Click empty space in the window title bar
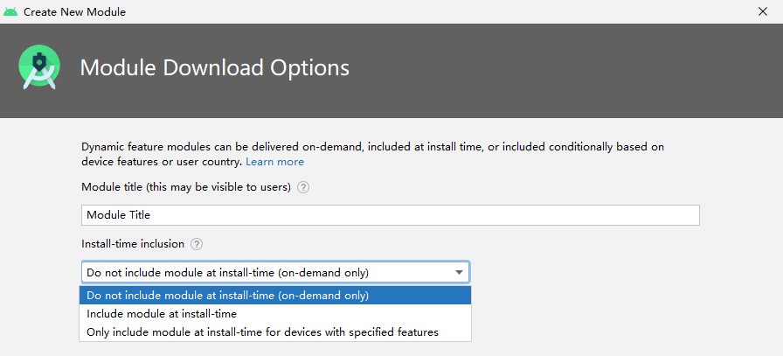 point(437,10)
